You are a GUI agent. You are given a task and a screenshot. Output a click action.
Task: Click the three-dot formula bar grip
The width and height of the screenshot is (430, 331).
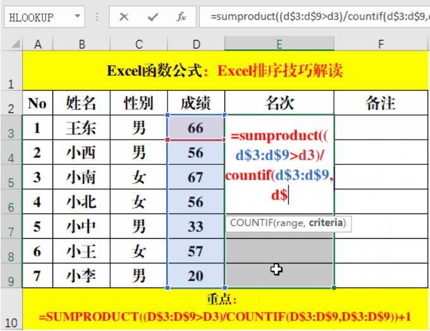97,17
